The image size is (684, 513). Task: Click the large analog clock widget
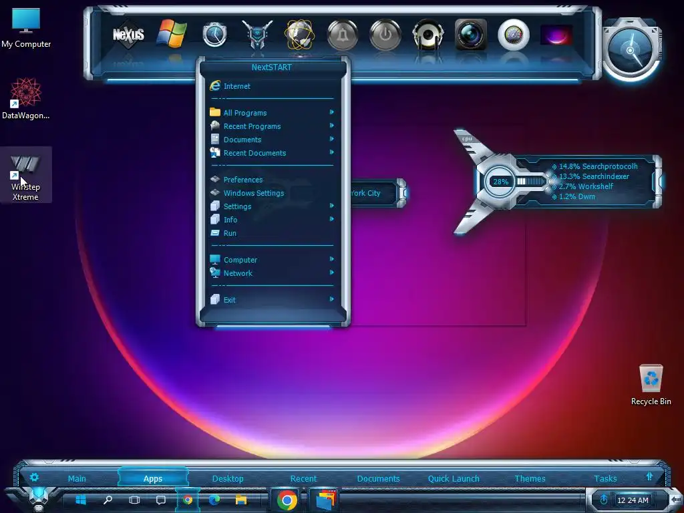(x=631, y=50)
